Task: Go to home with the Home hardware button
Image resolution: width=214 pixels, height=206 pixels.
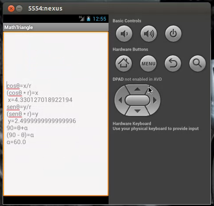Action: 123,63
